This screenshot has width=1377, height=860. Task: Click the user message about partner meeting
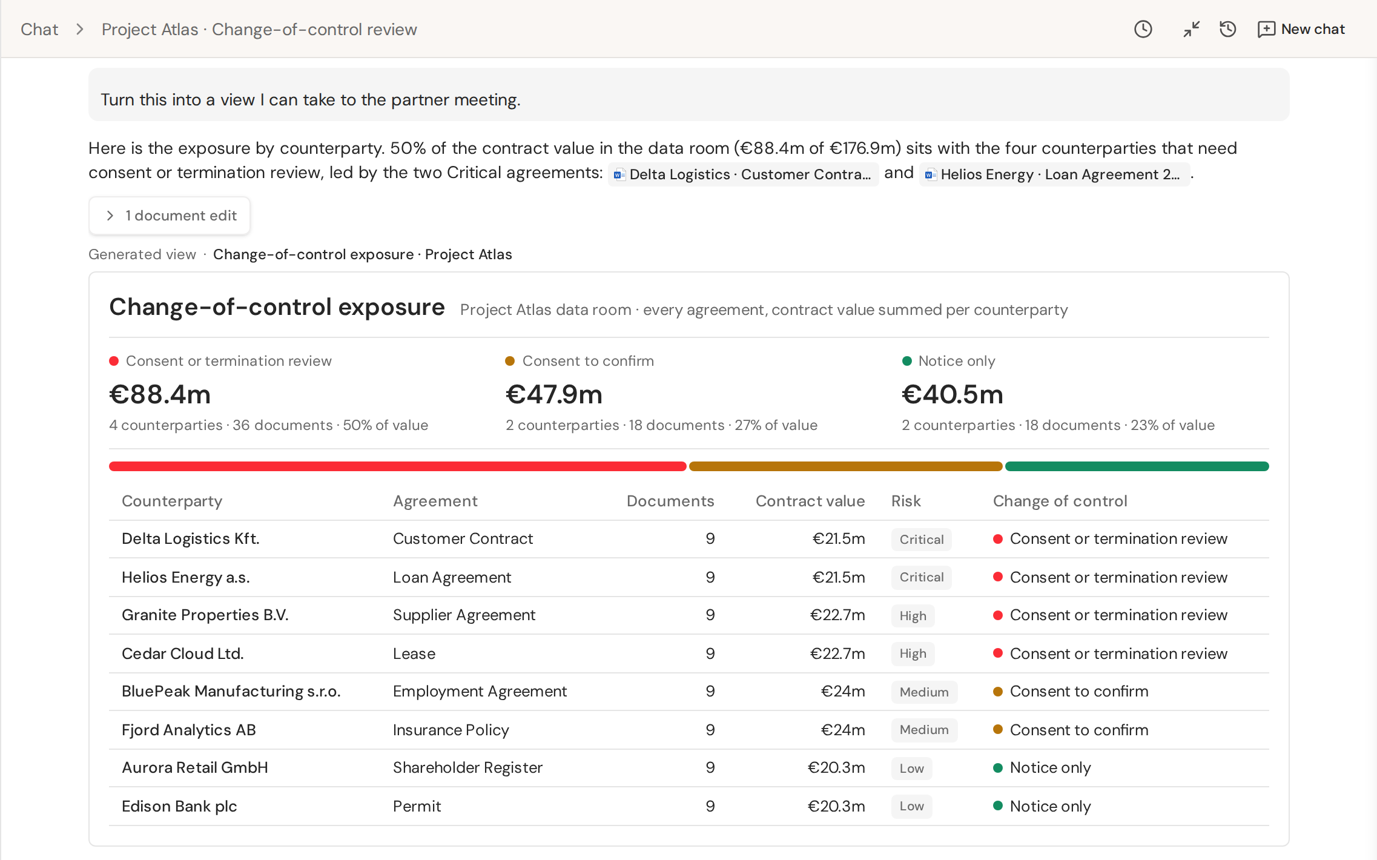click(688, 94)
